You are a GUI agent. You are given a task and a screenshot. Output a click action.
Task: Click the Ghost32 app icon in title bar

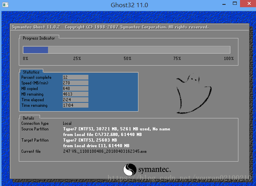click(x=5, y=5)
